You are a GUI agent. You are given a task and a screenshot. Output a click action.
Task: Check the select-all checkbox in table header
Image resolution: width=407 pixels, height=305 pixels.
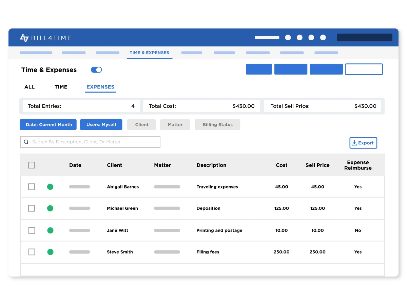click(x=32, y=165)
